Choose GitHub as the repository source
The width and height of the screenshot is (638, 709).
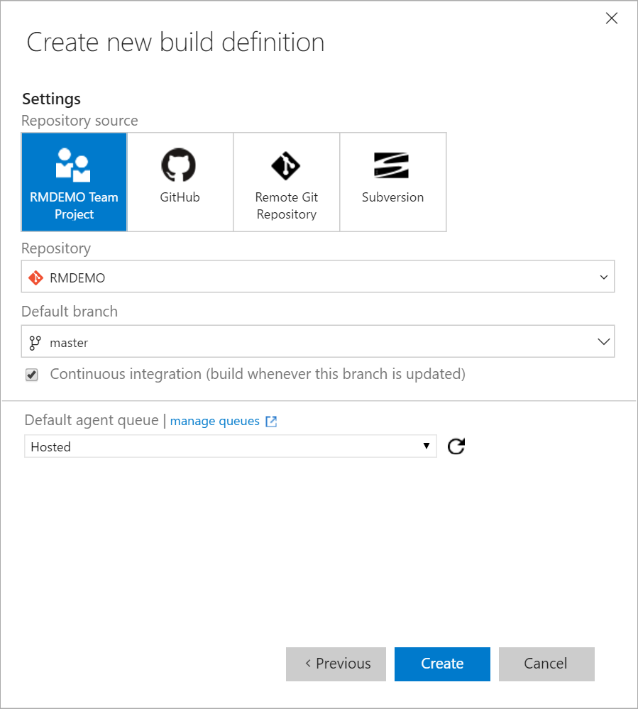[x=180, y=182]
